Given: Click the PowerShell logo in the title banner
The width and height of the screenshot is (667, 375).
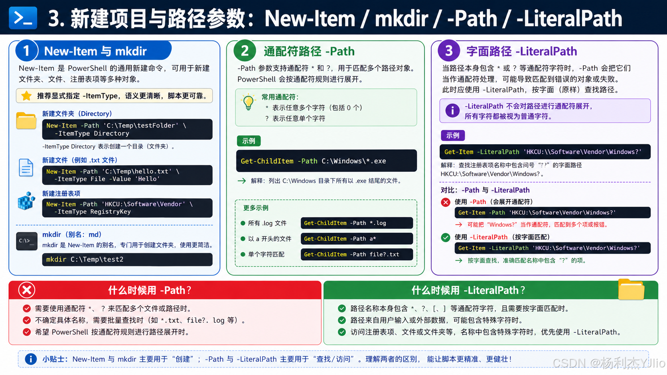Looking at the screenshot, I should (x=23, y=18).
